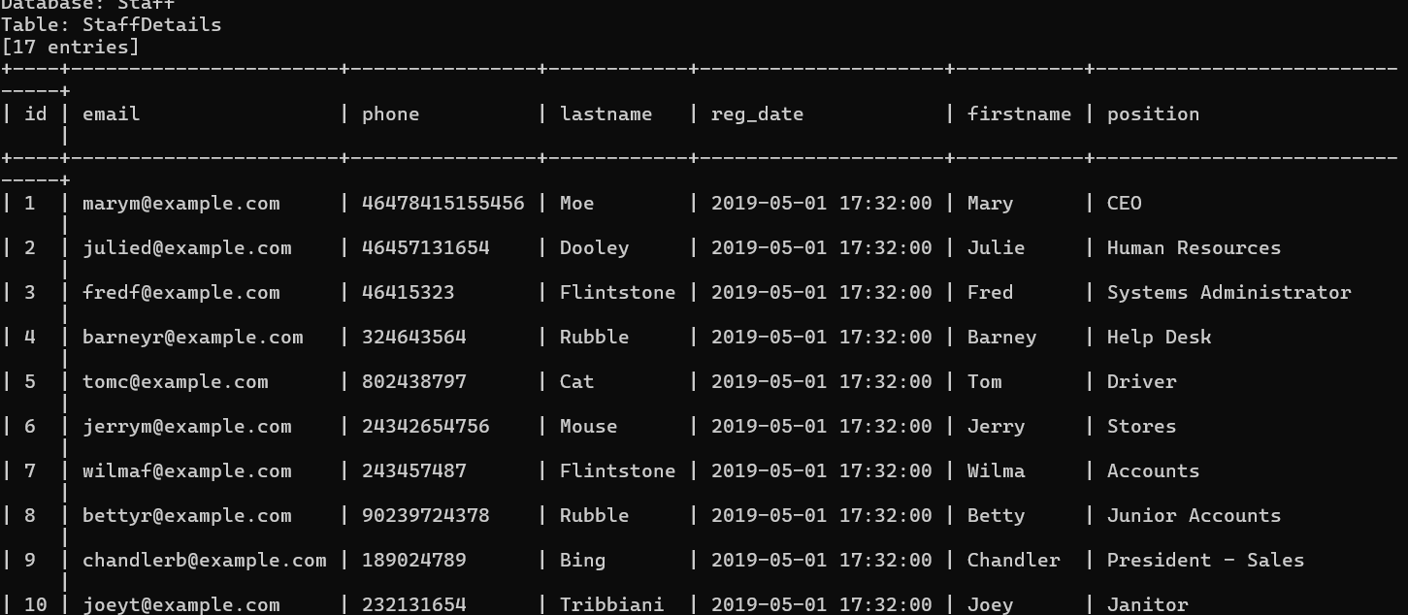Click the email marym@example.com
The image size is (1408, 615).
(180, 204)
